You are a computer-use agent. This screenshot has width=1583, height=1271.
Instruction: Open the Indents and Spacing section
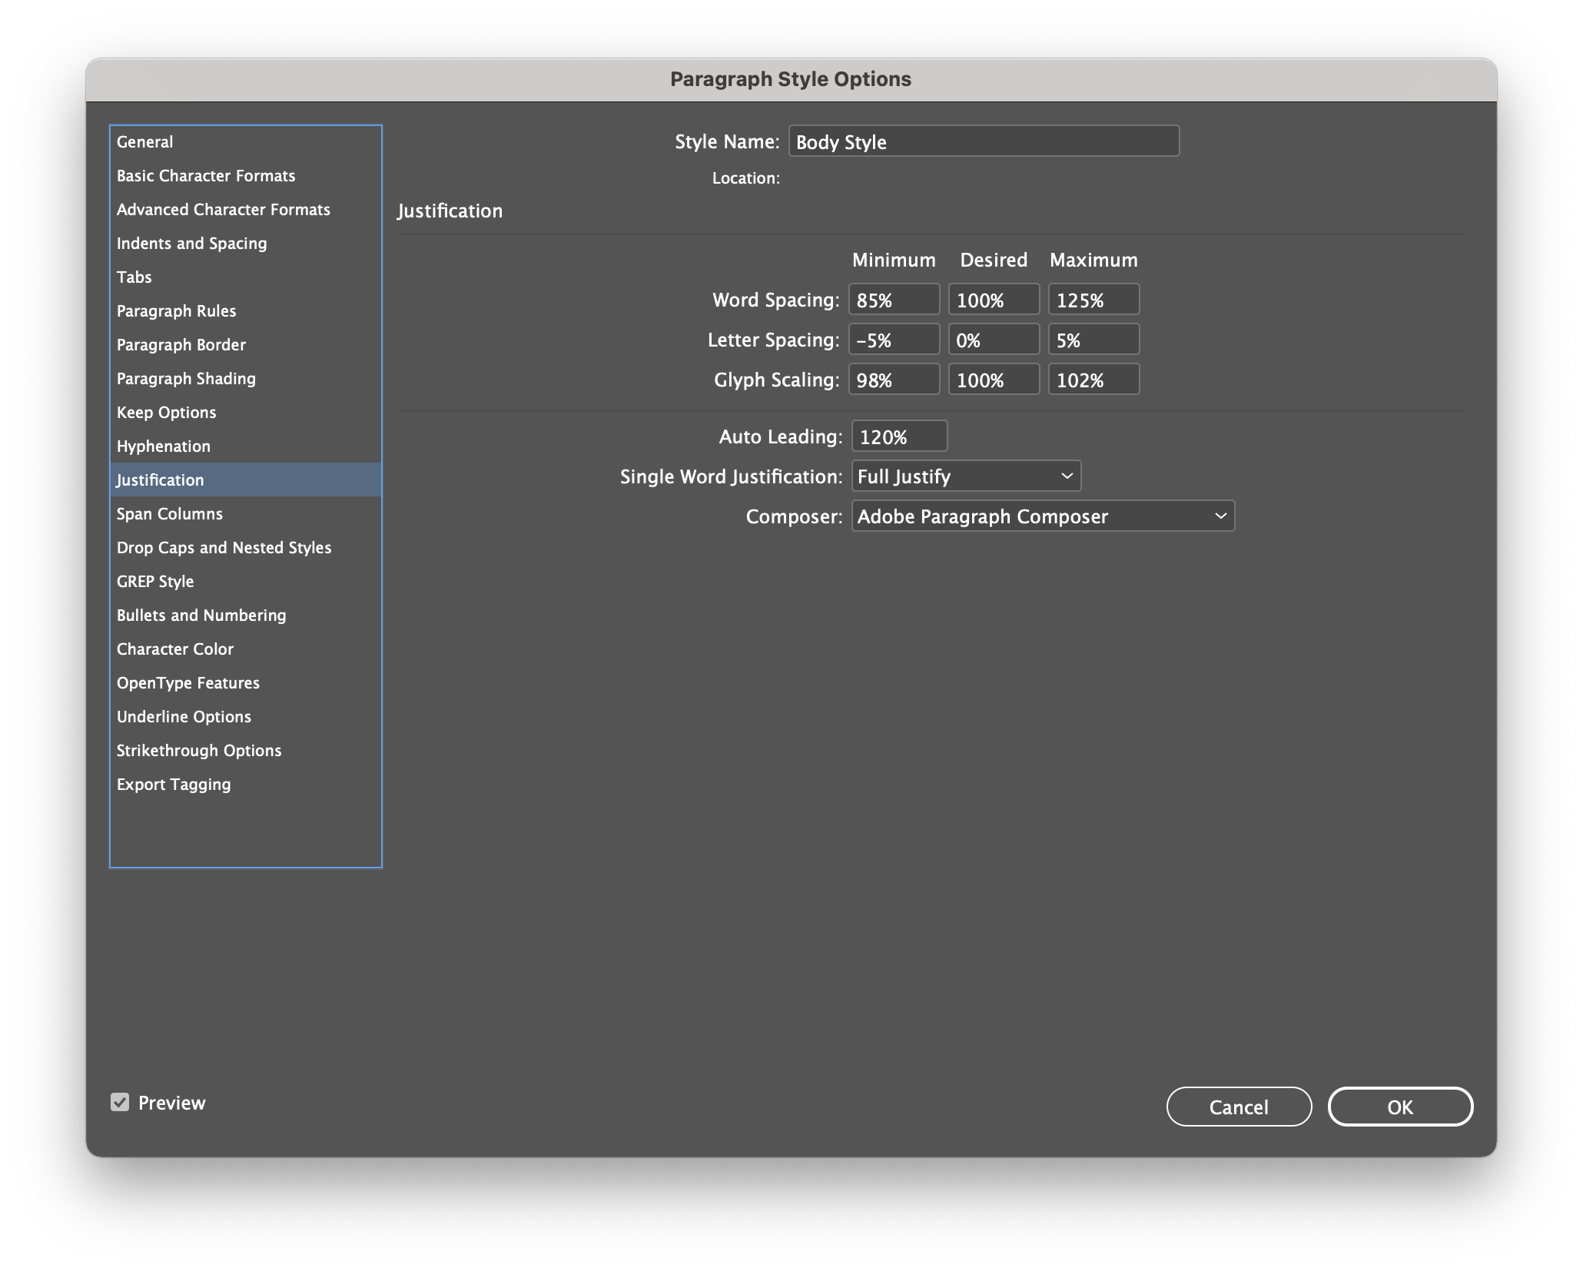coord(191,243)
